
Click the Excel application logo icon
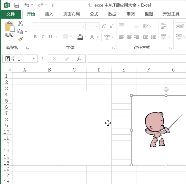tap(7, 5)
